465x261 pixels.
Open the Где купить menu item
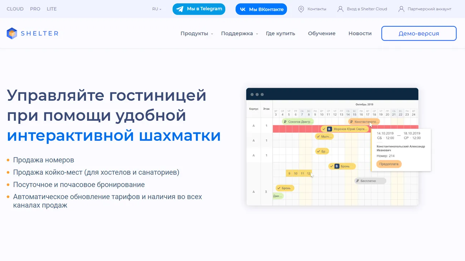(x=280, y=33)
